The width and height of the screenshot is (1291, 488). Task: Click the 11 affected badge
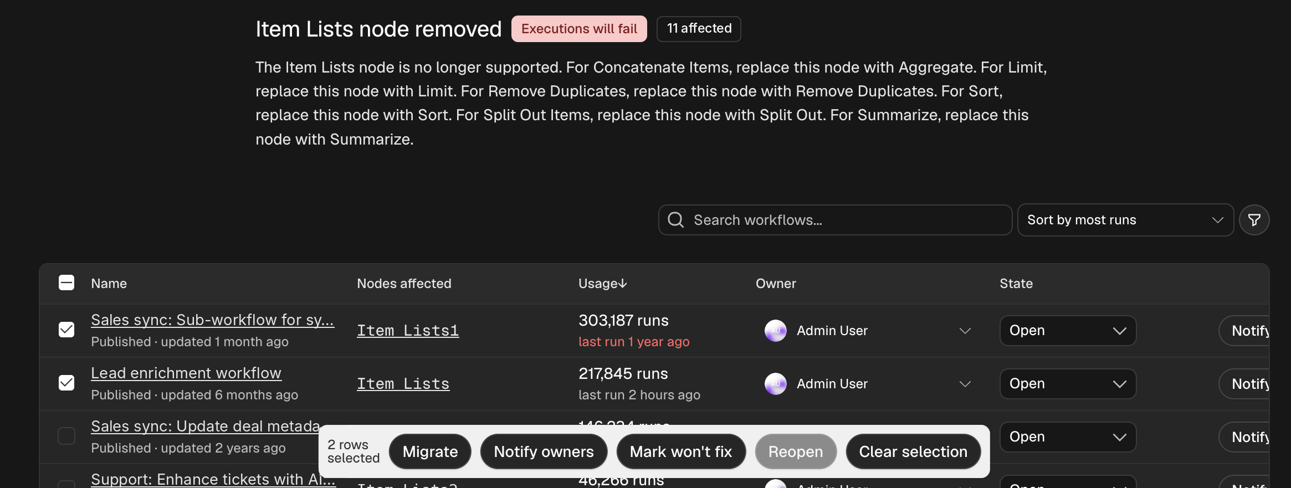point(699,29)
